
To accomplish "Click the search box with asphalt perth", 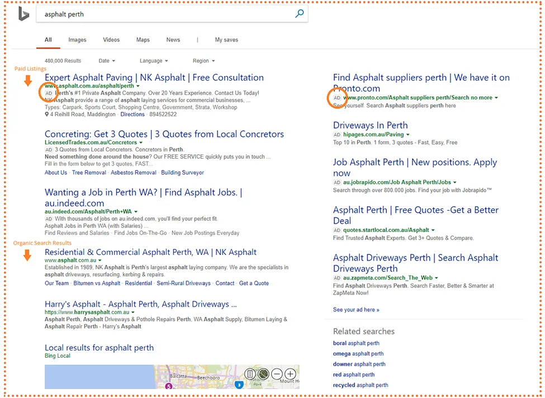I will [172, 14].
